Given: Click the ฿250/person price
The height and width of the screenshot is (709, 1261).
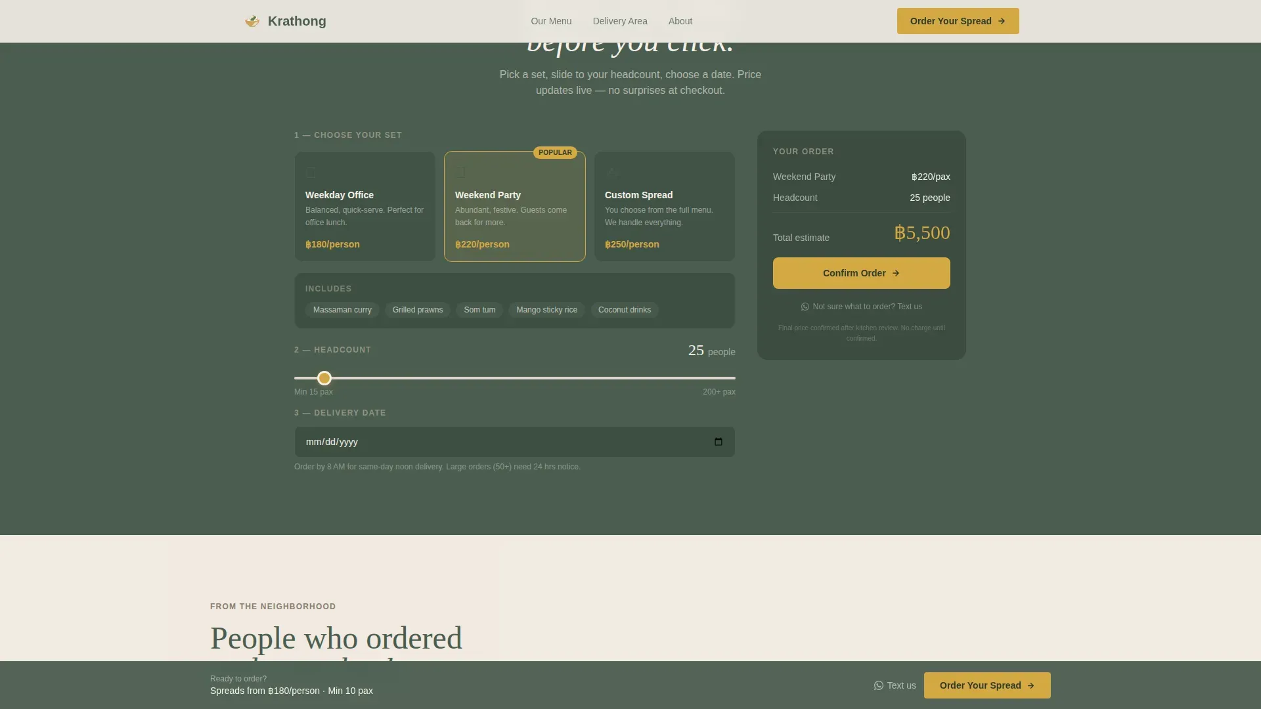Looking at the screenshot, I should pyautogui.click(x=632, y=244).
